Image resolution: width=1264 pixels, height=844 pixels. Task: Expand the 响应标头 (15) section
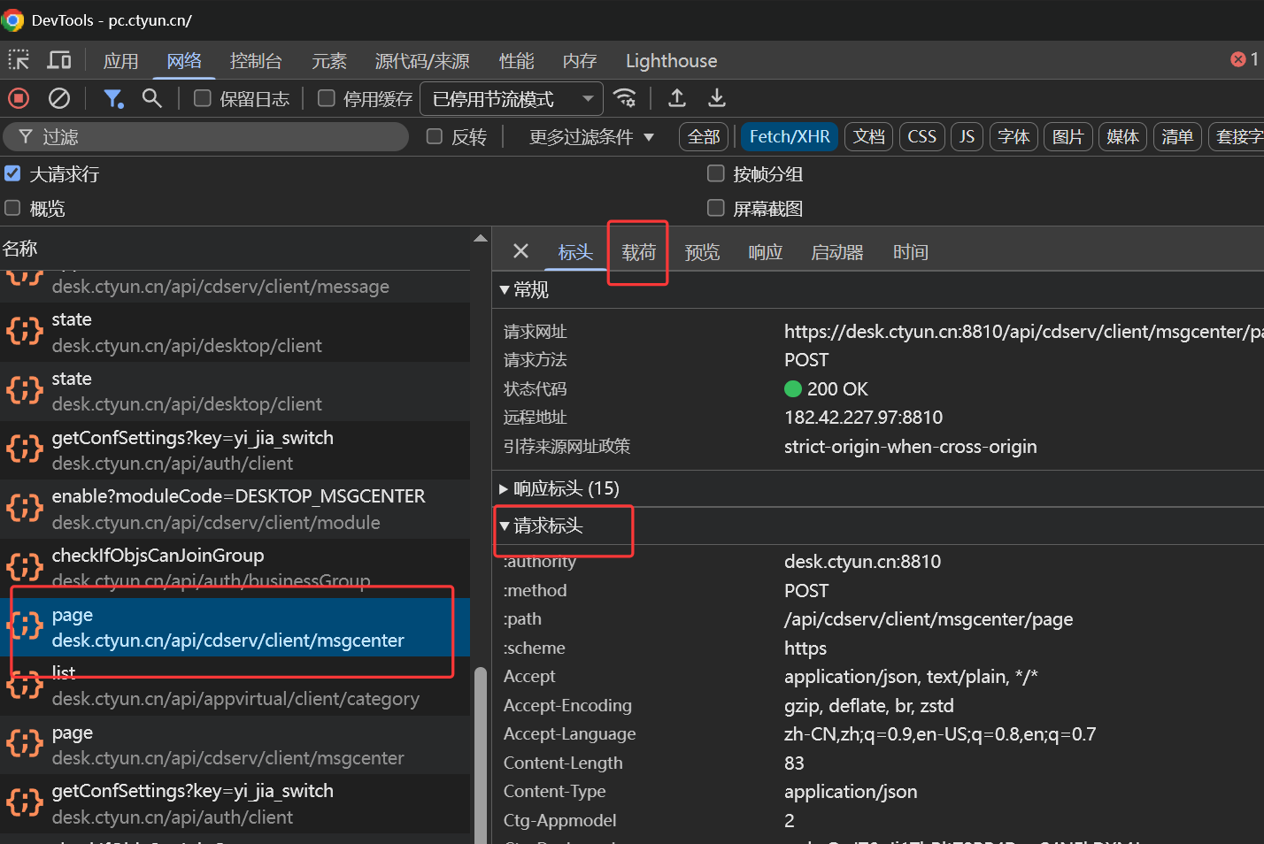tap(558, 488)
